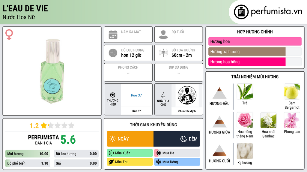Image resolution: width=307 pixels, height=172 pixels.
Task: Click the 60cm - 2m sillage value
Action: (182, 55)
